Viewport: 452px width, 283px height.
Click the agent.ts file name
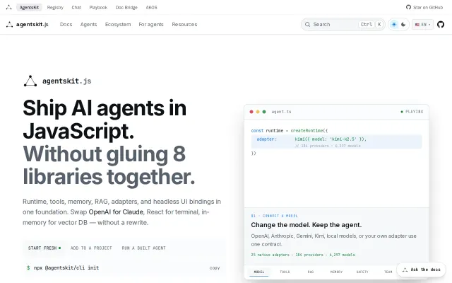[281, 112]
